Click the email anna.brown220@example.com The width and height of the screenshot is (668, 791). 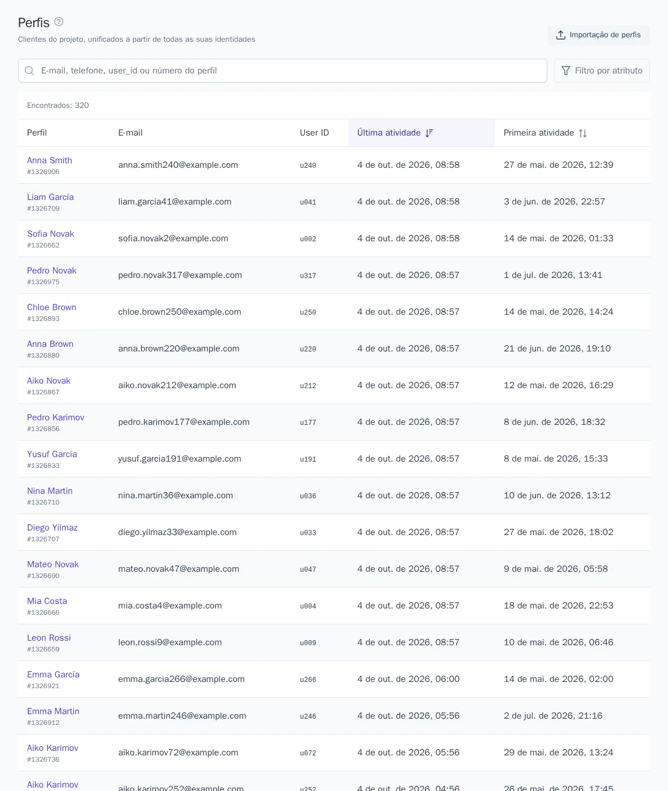(x=179, y=349)
